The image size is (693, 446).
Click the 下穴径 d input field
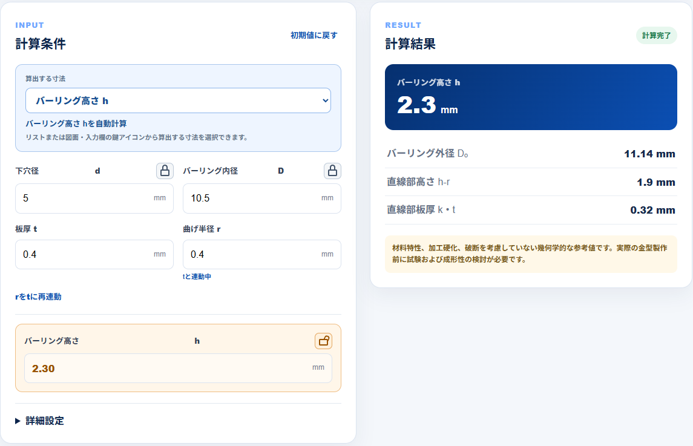tap(94, 198)
